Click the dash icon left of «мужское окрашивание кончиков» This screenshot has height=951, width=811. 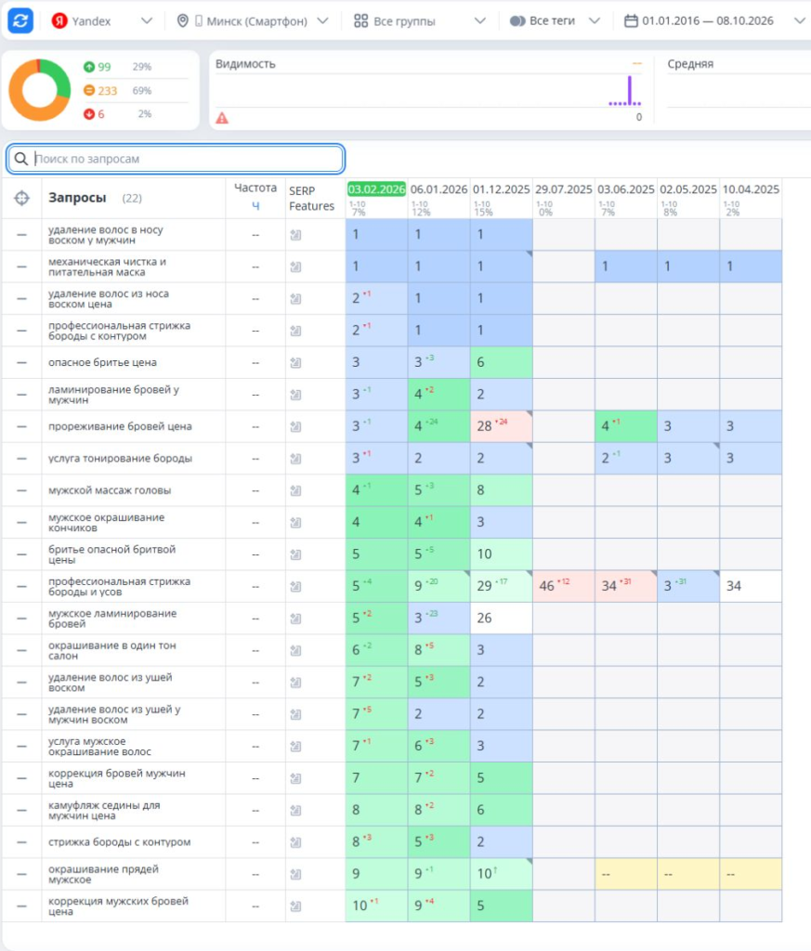pyautogui.click(x=22, y=522)
